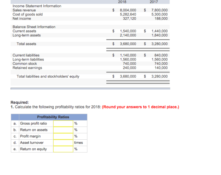Image resolution: width=221 pixels, height=175 pixels.
Task: Focus the Asset turnover answer field
Action: point(63,143)
